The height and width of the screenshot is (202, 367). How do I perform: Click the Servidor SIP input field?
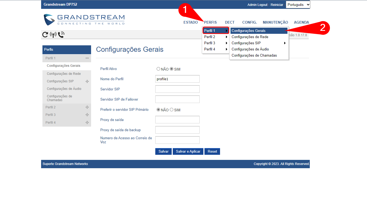coord(177,89)
